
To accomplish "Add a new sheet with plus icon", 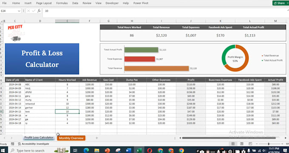I will [x=96, y=138].
